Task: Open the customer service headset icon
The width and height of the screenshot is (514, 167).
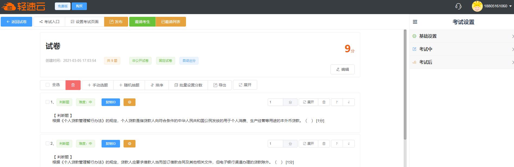Action: pos(458,6)
